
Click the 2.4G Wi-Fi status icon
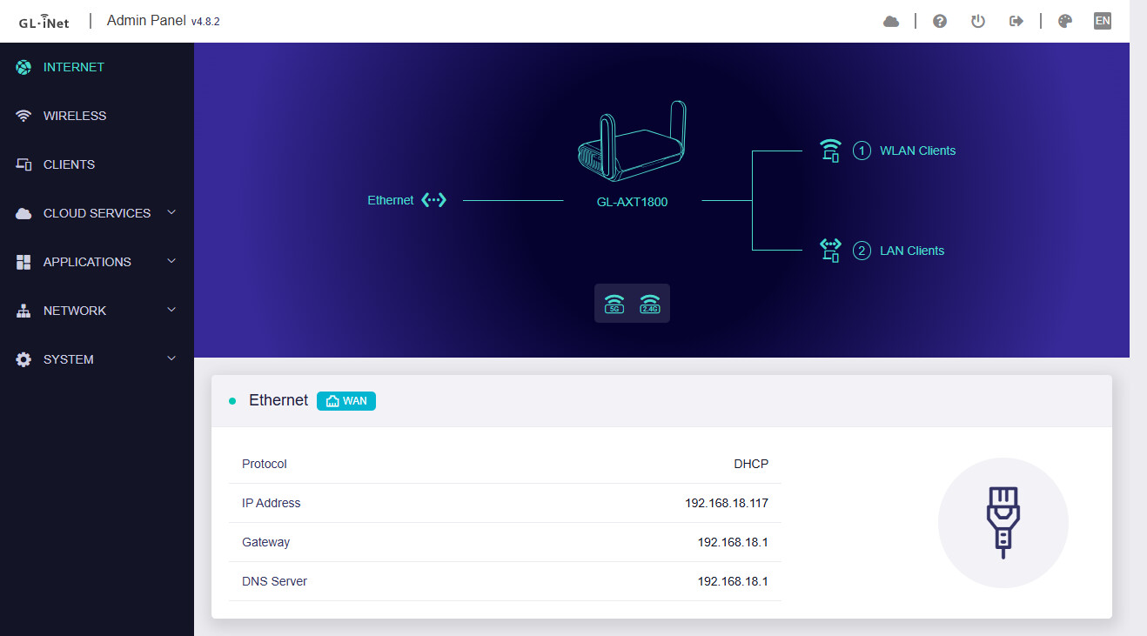click(649, 304)
